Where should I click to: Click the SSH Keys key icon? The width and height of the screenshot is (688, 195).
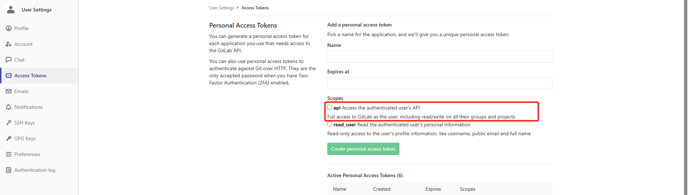(x=9, y=123)
